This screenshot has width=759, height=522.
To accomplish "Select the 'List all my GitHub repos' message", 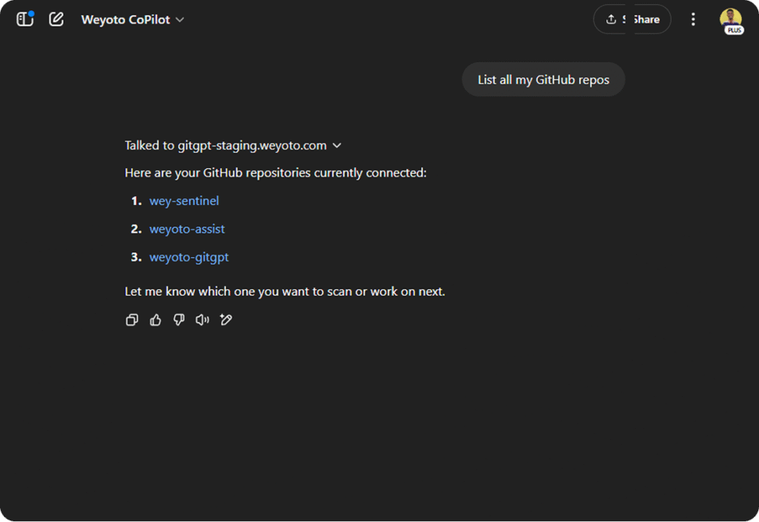I will point(543,80).
